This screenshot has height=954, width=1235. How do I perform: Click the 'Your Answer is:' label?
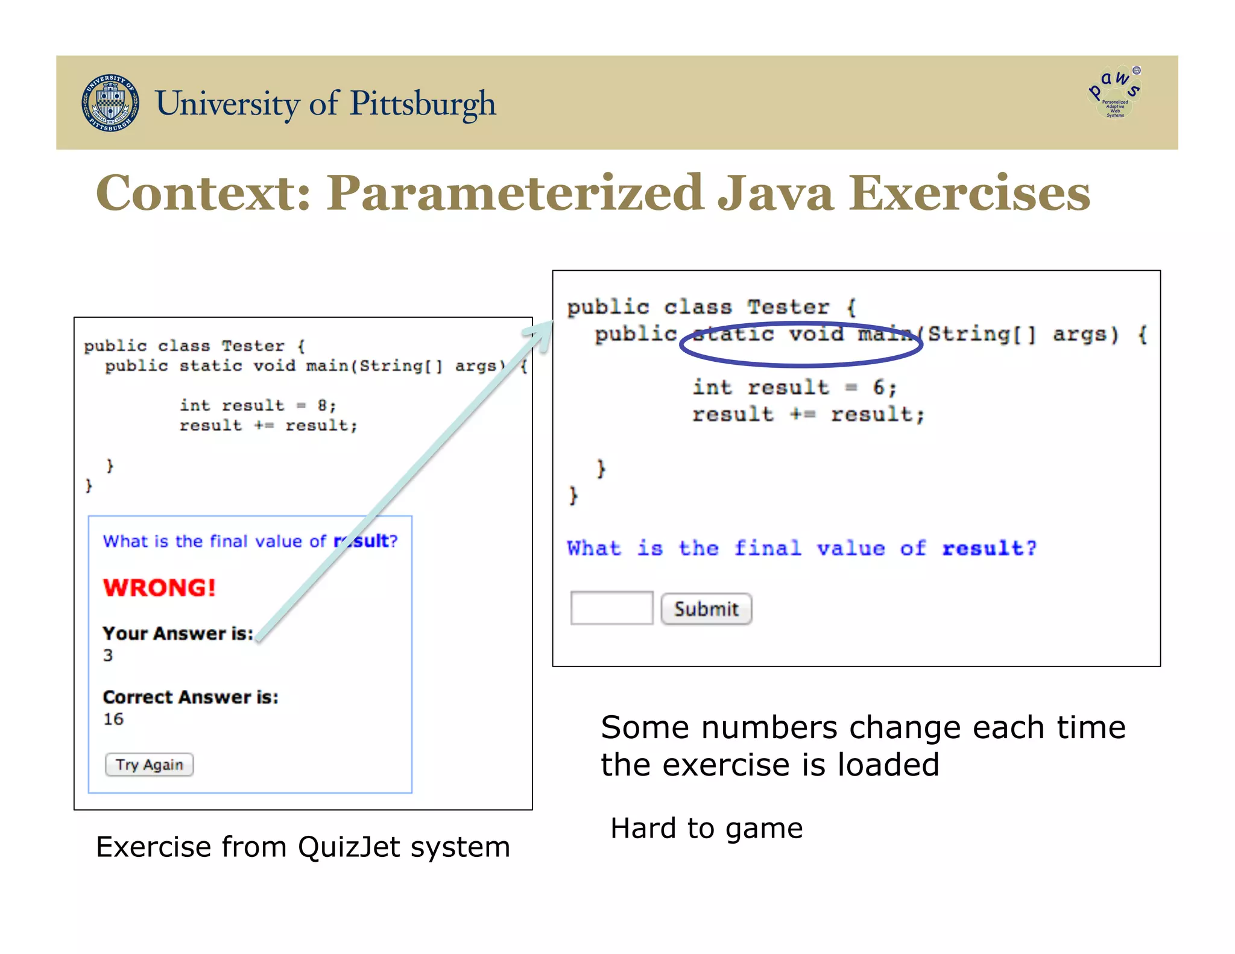(x=178, y=633)
